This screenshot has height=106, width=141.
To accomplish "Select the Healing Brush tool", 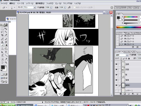I will click(x=2, y=39).
